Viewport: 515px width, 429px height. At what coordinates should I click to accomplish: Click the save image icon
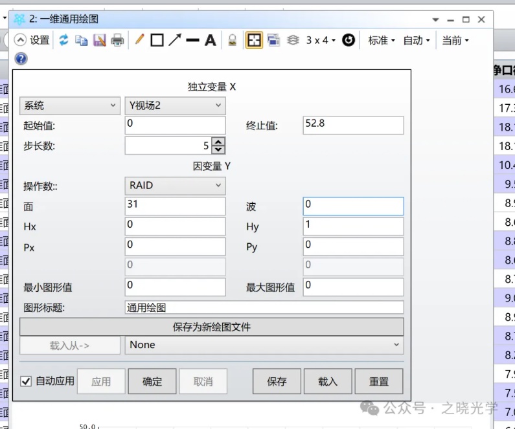99,40
